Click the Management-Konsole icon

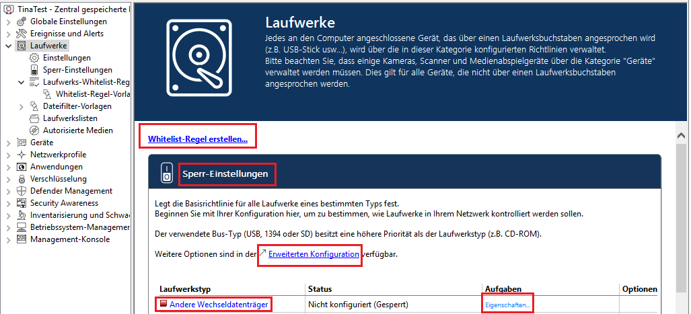(x=22, y=239)
